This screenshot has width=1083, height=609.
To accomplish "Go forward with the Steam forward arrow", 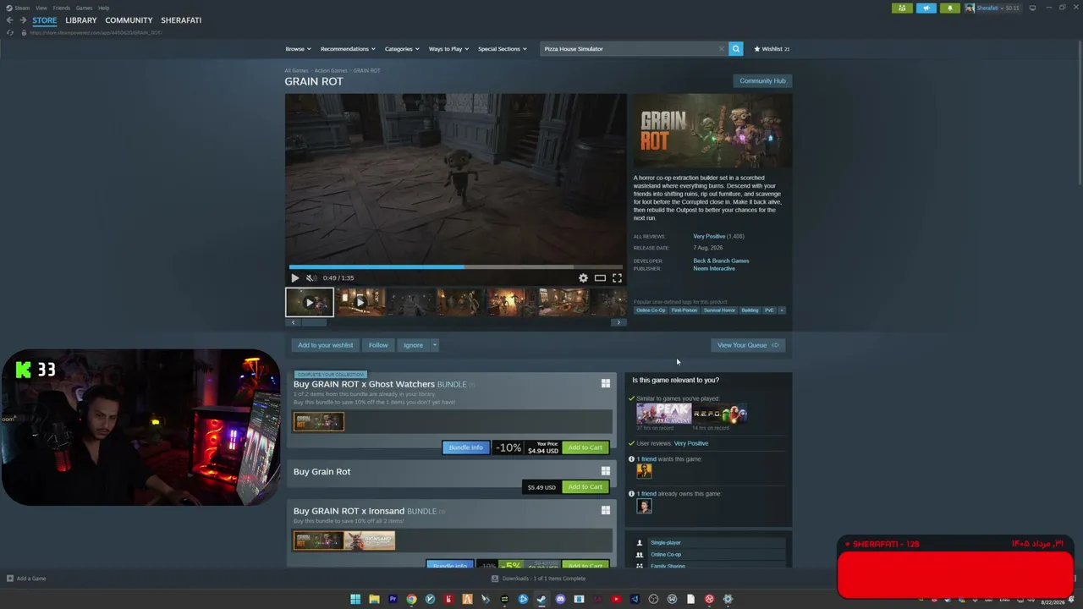I will [x=23, y=20].
